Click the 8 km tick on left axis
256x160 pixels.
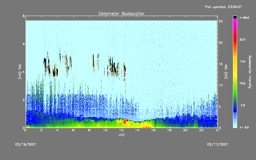pos(24,16)
